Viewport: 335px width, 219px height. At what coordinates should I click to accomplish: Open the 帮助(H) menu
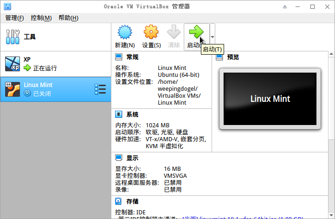coord(68,18)
